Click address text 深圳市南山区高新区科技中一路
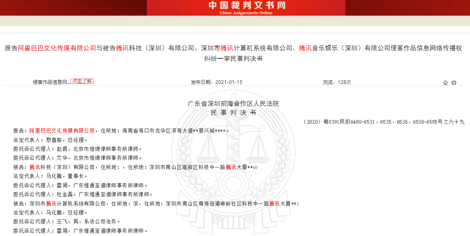This screenshot has height=236, width=470. point(187,167)
